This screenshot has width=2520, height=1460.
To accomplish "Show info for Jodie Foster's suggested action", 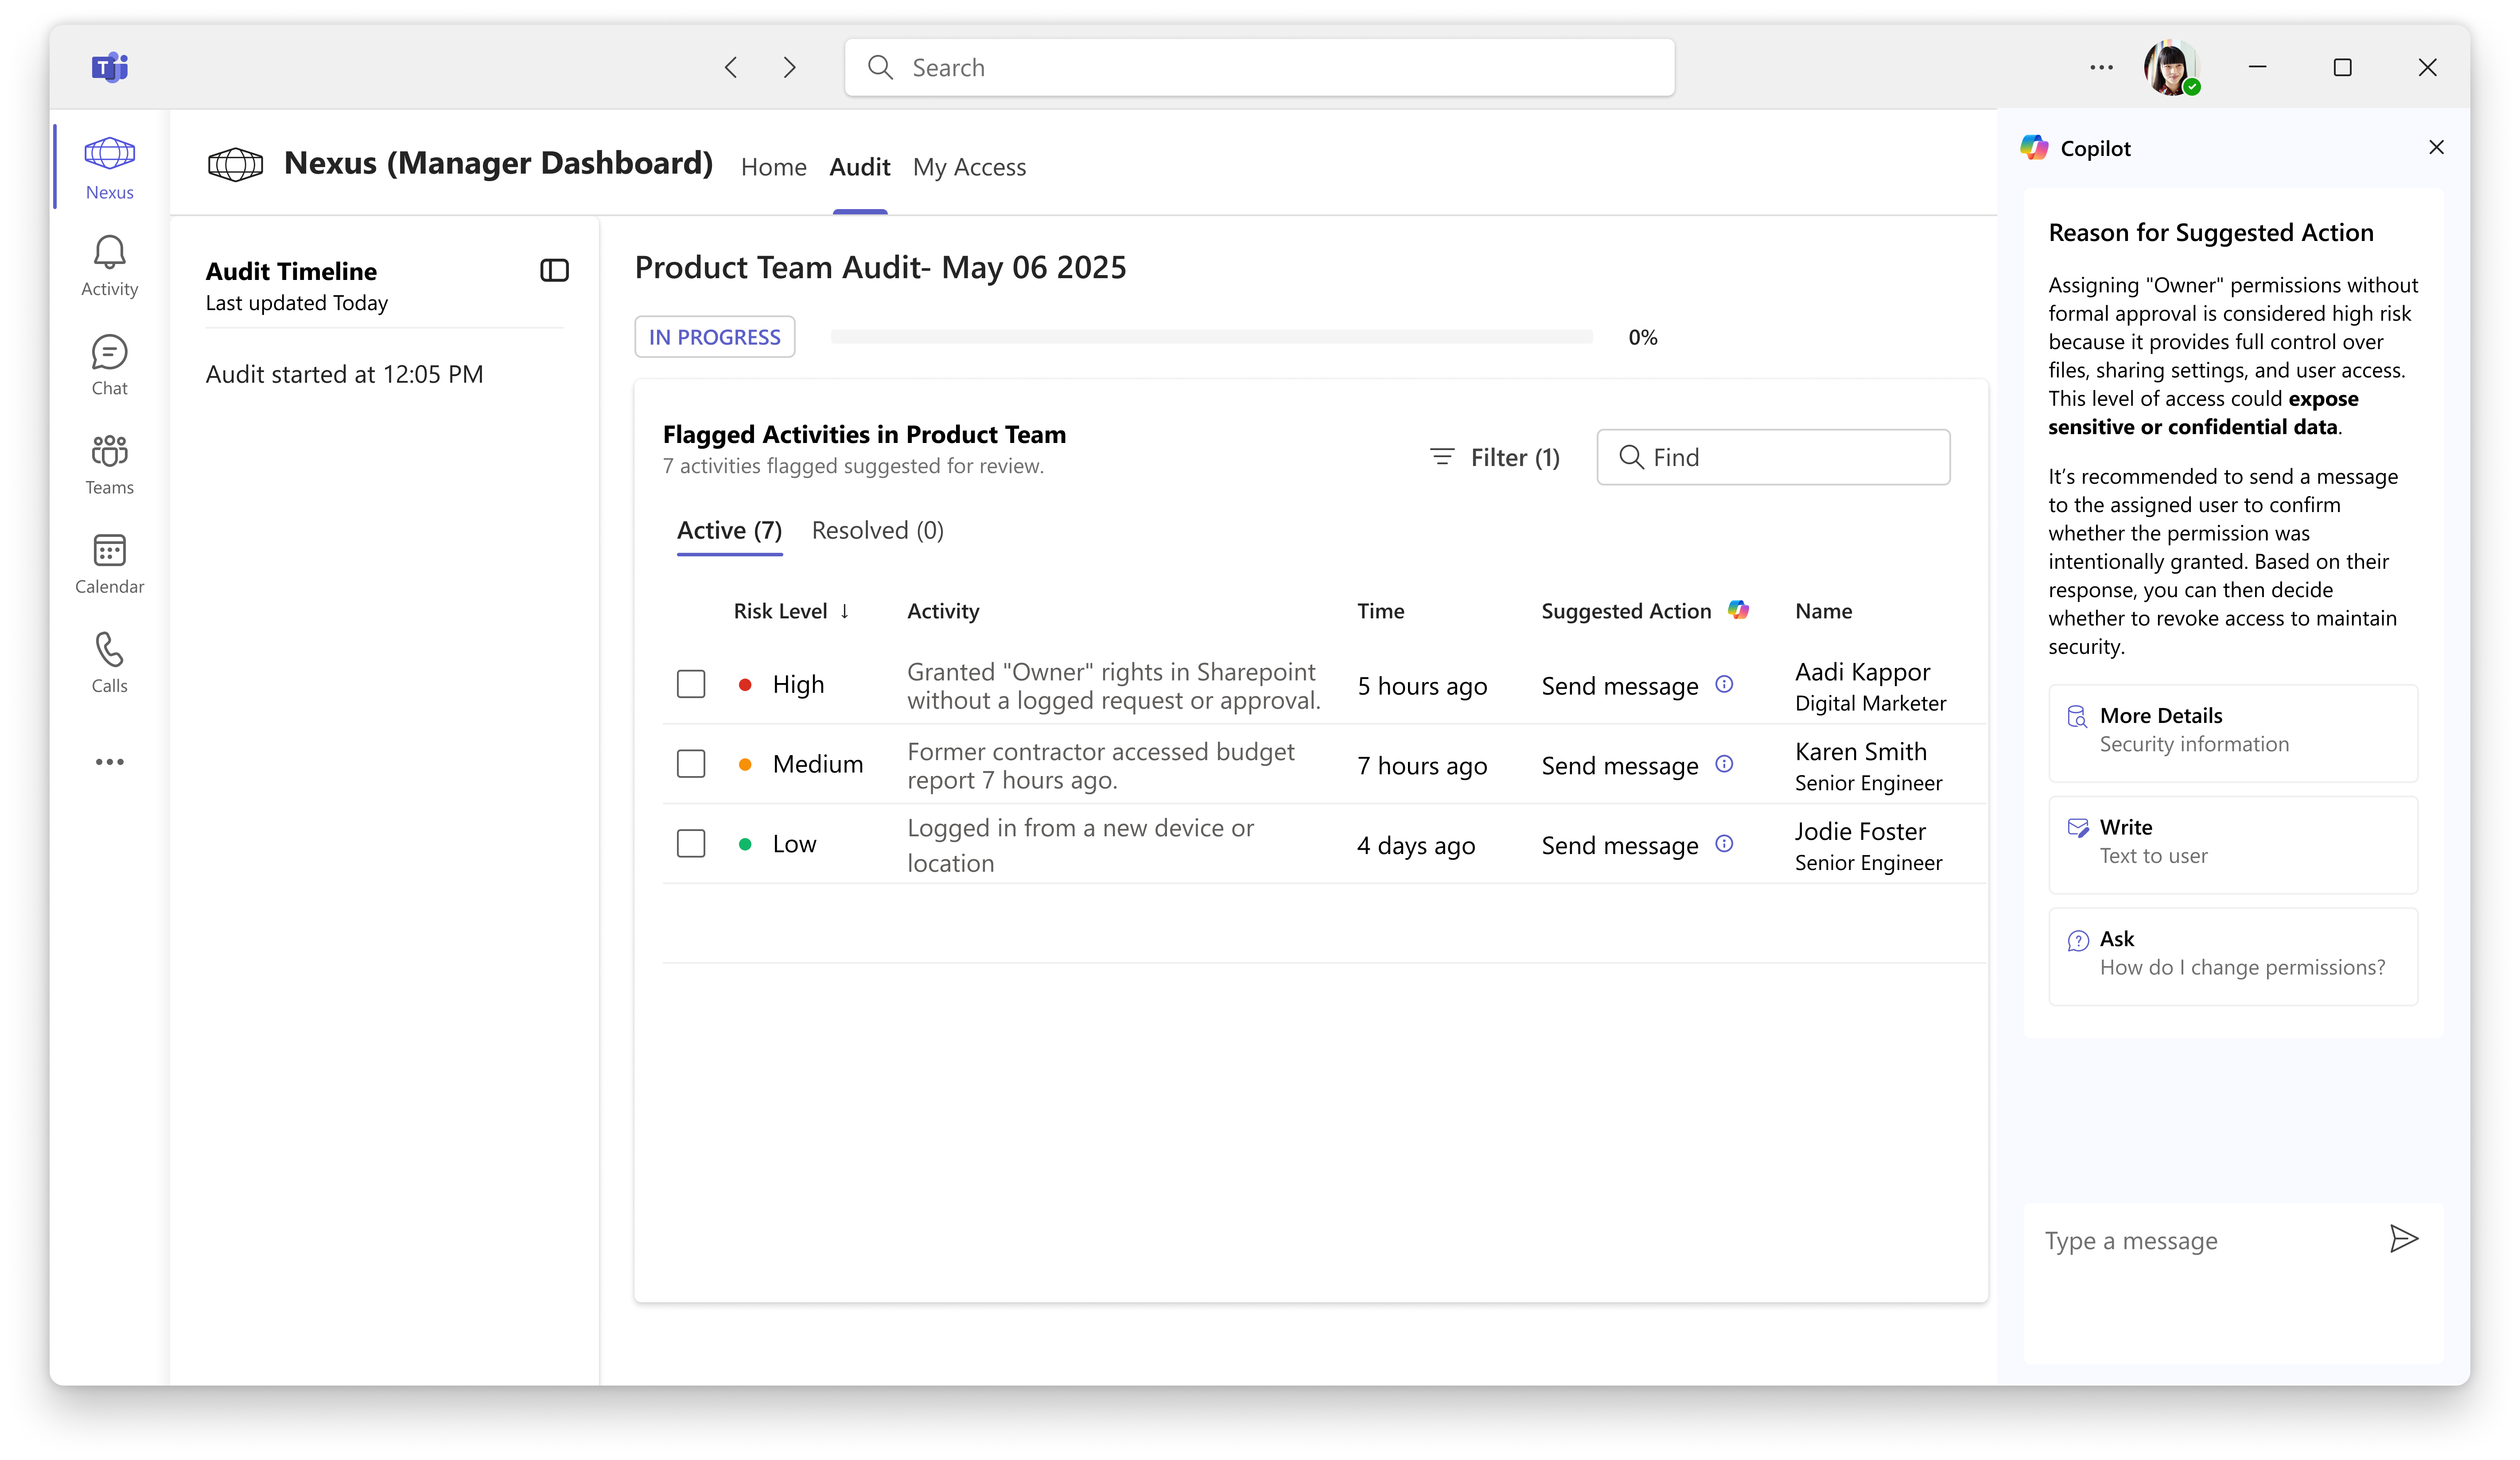I will pos(1724,844).
